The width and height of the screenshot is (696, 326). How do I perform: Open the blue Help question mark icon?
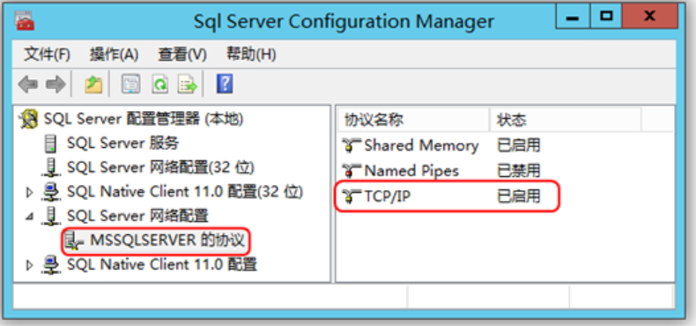pyautogui.click(x=225, y=84)
